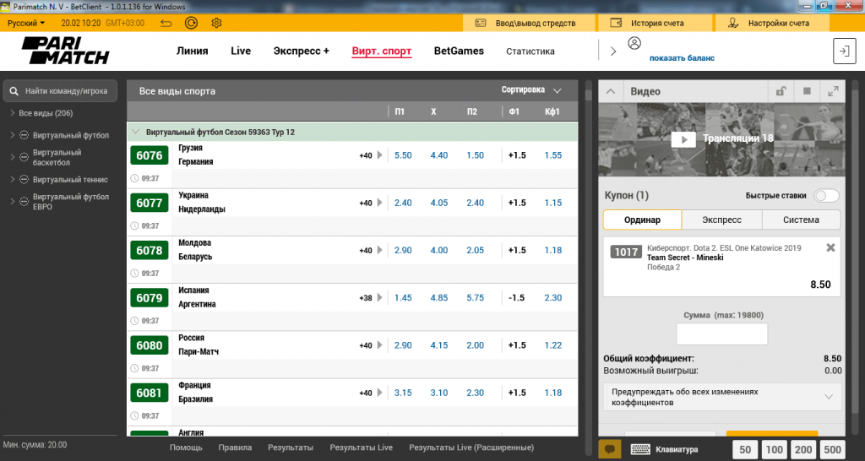Click Виртуальный футбол ЕВРО sidebar icon
The width and height of the screenshot is (865, 461).
[x=24, y=201]
